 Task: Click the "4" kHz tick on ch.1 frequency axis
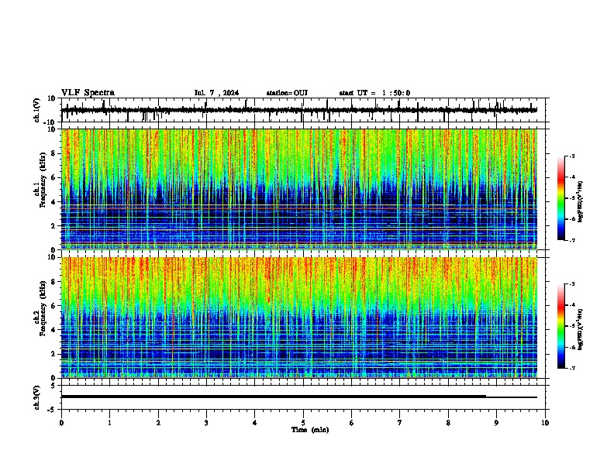click(x=53, y=202)
